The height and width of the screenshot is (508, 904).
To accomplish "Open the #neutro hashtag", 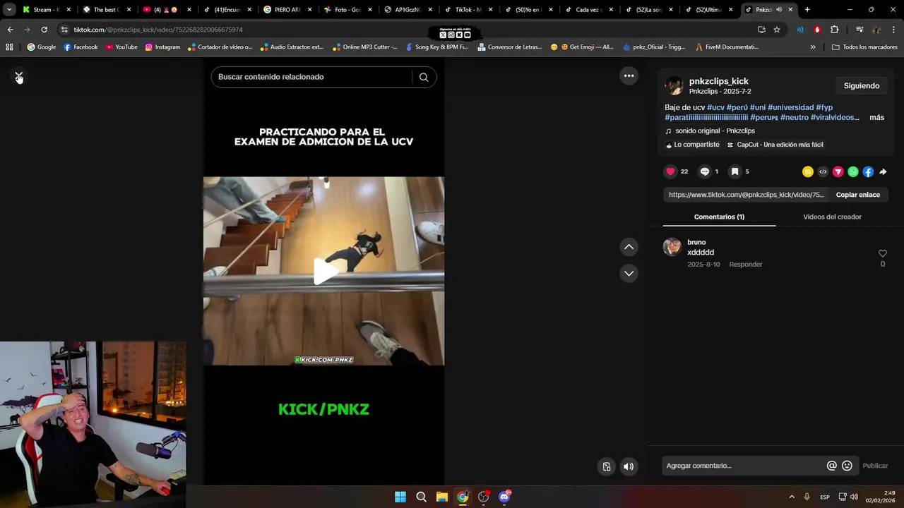I will tap(795, 117).
